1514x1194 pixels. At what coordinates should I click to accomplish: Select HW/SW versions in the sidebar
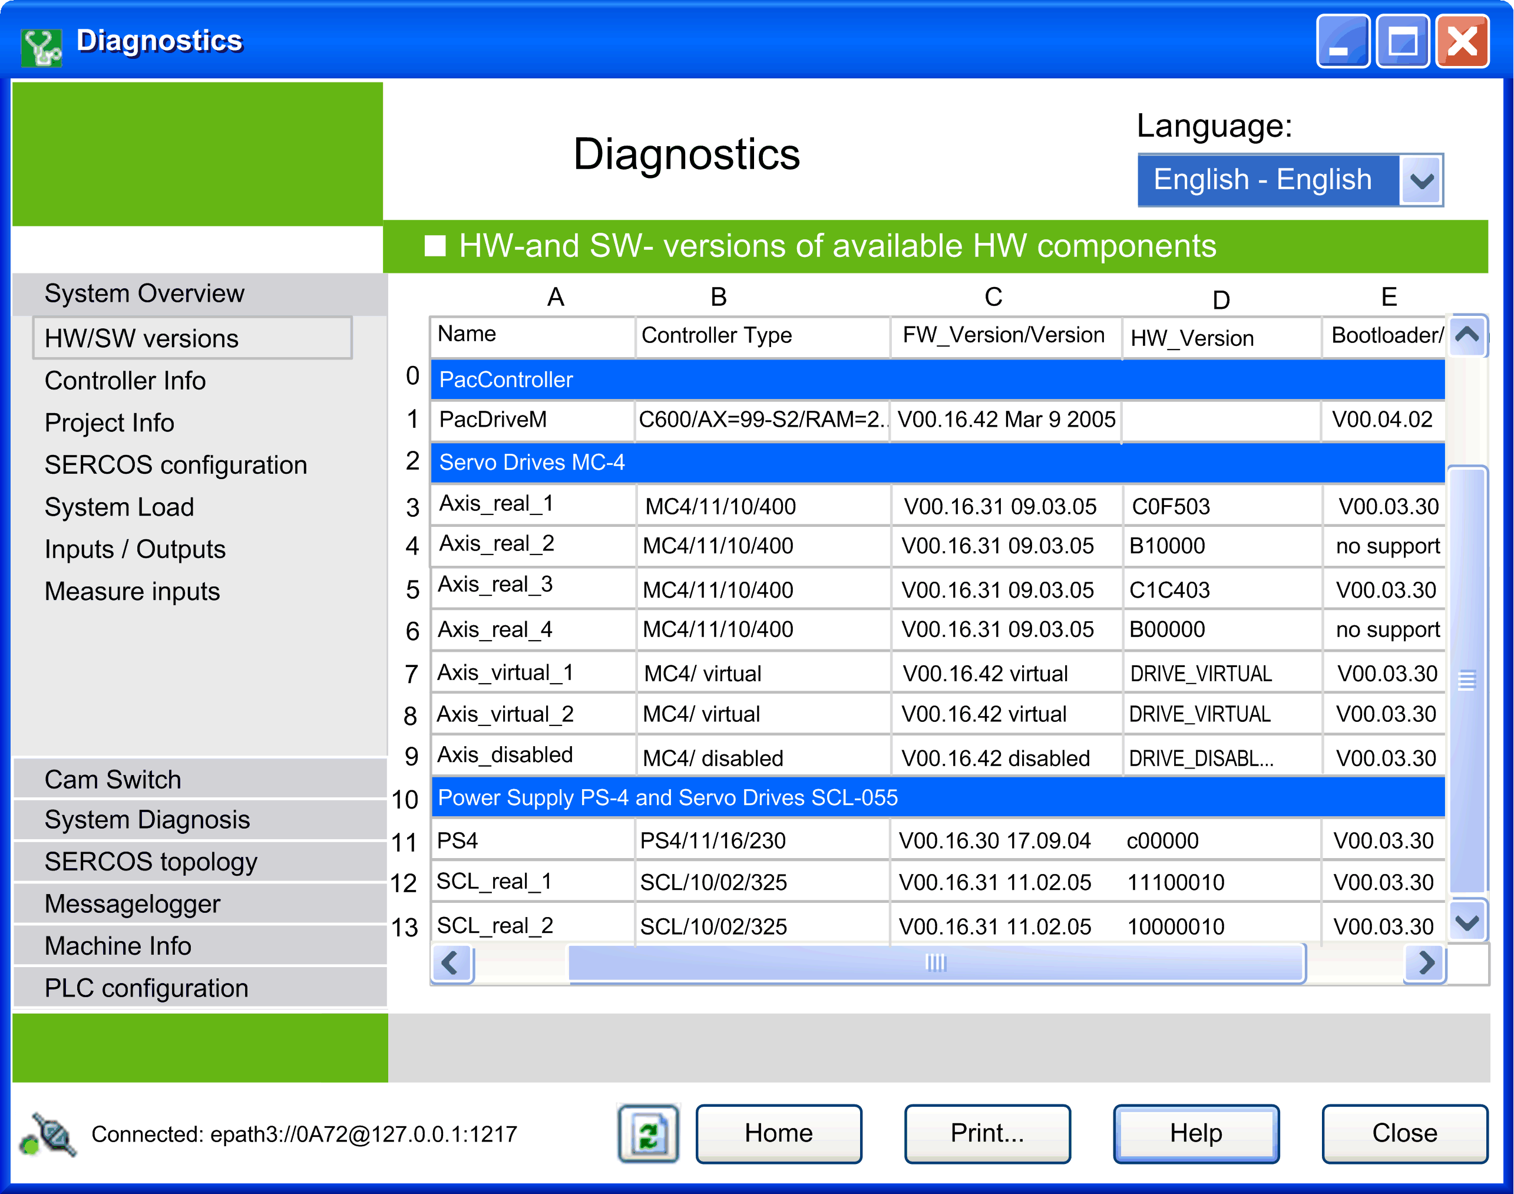[x=192, y=338]
